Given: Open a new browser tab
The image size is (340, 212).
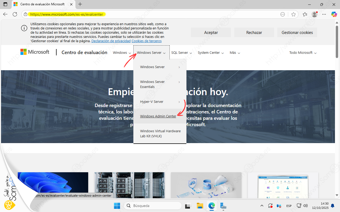Looking at the screenshot, I should [x=80, y=4].
